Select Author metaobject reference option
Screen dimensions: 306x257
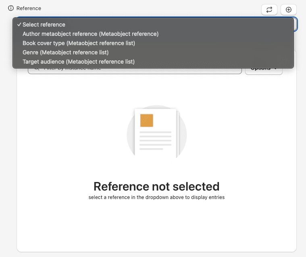tap(90, 34)
